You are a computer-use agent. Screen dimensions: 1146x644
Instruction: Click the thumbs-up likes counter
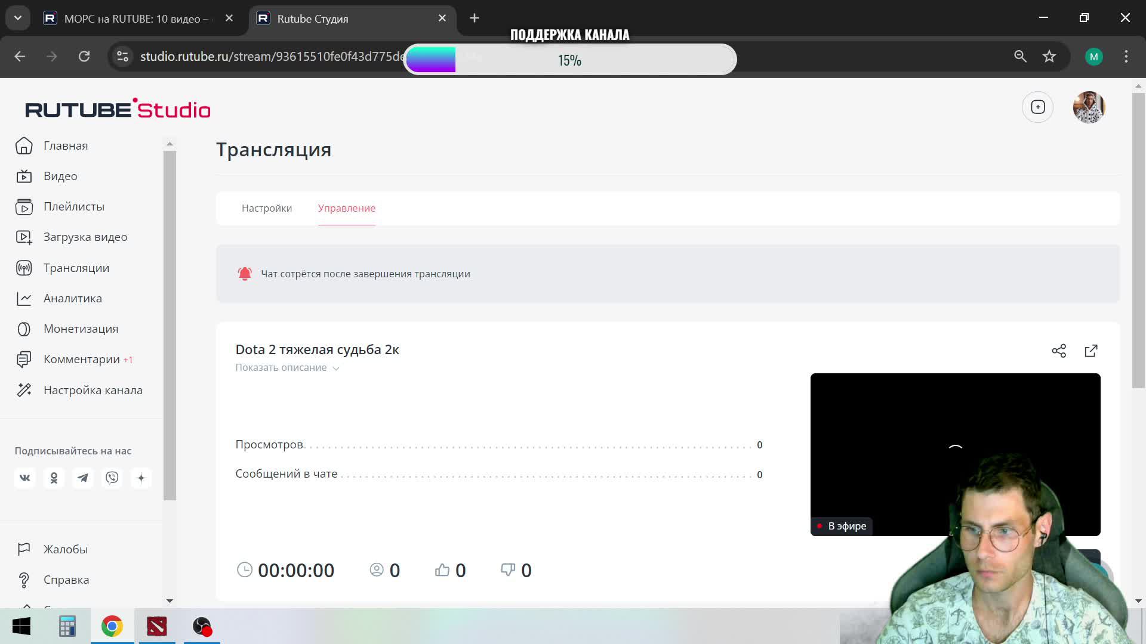451,570
